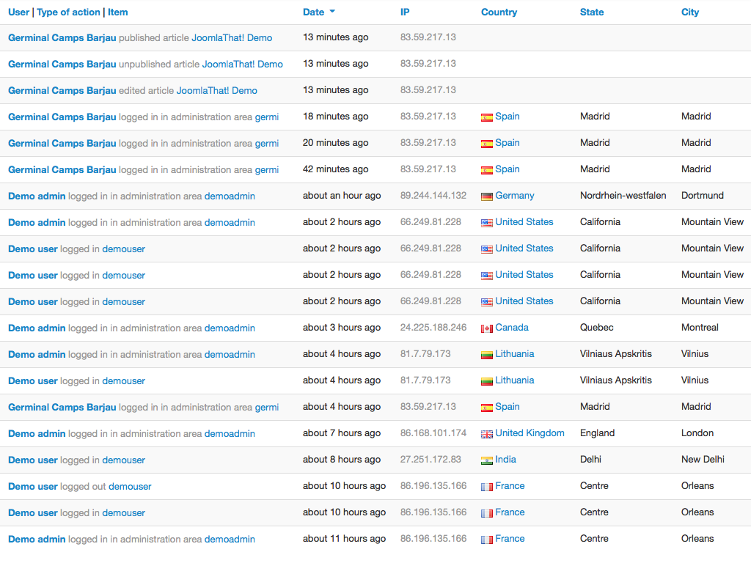Sort the table by the Item header
The height and width of the screenshot is (563, 751).
click(118, 12)
